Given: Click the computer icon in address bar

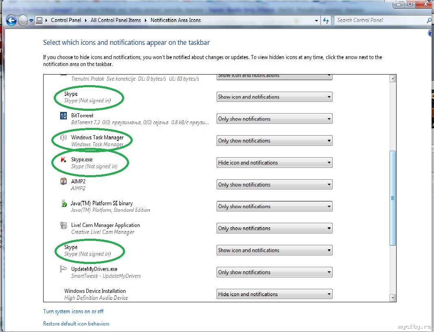Looking at the screenshot, I should [x=39, y=20].
